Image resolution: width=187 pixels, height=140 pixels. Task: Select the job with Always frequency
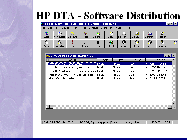coord(109,79)
